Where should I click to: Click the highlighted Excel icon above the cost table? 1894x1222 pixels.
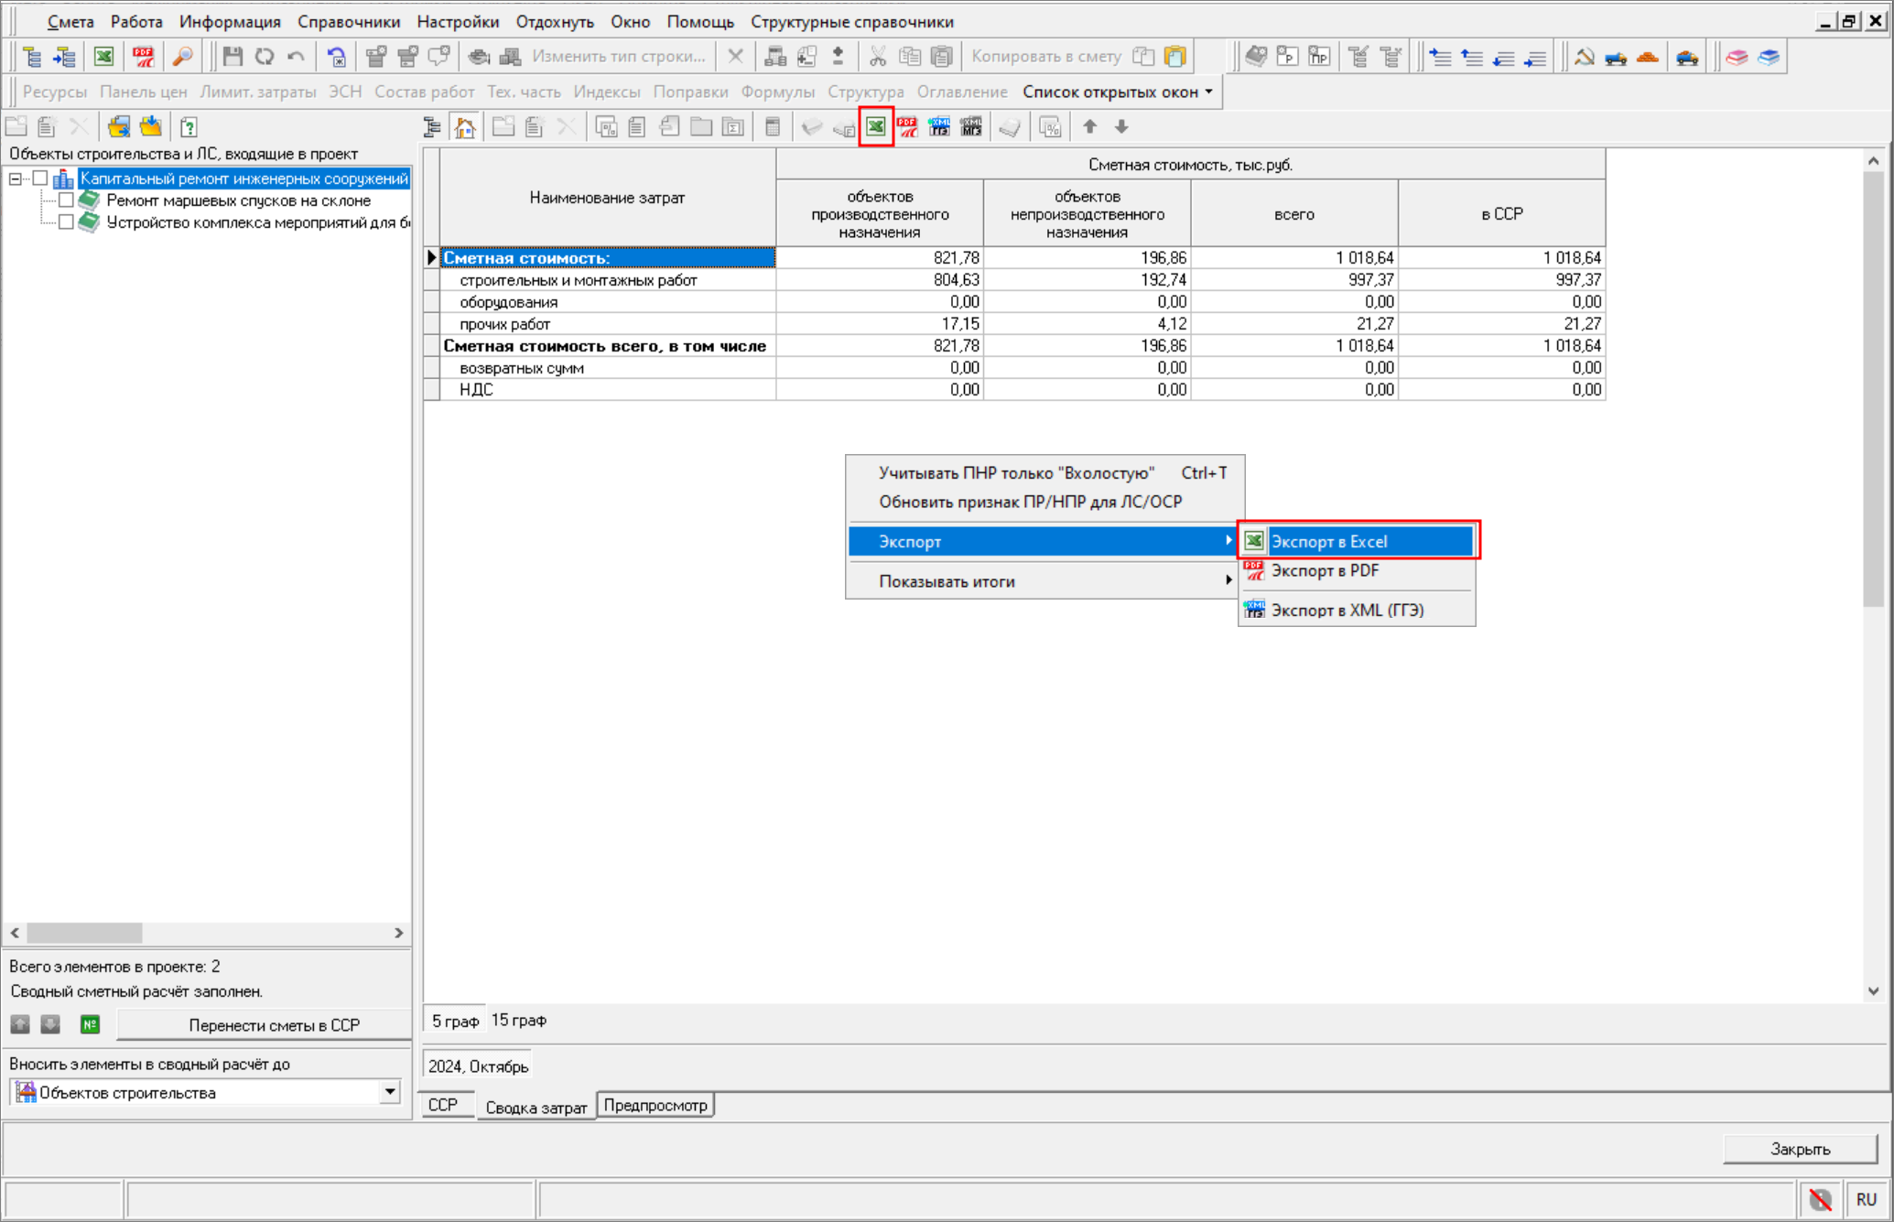tap(876, 127)
